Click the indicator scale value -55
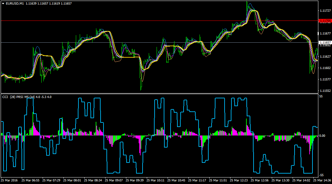 321,175
